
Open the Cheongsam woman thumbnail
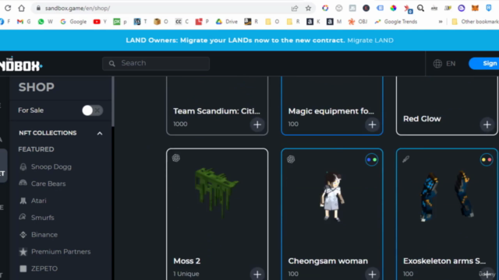pos(332,196)
